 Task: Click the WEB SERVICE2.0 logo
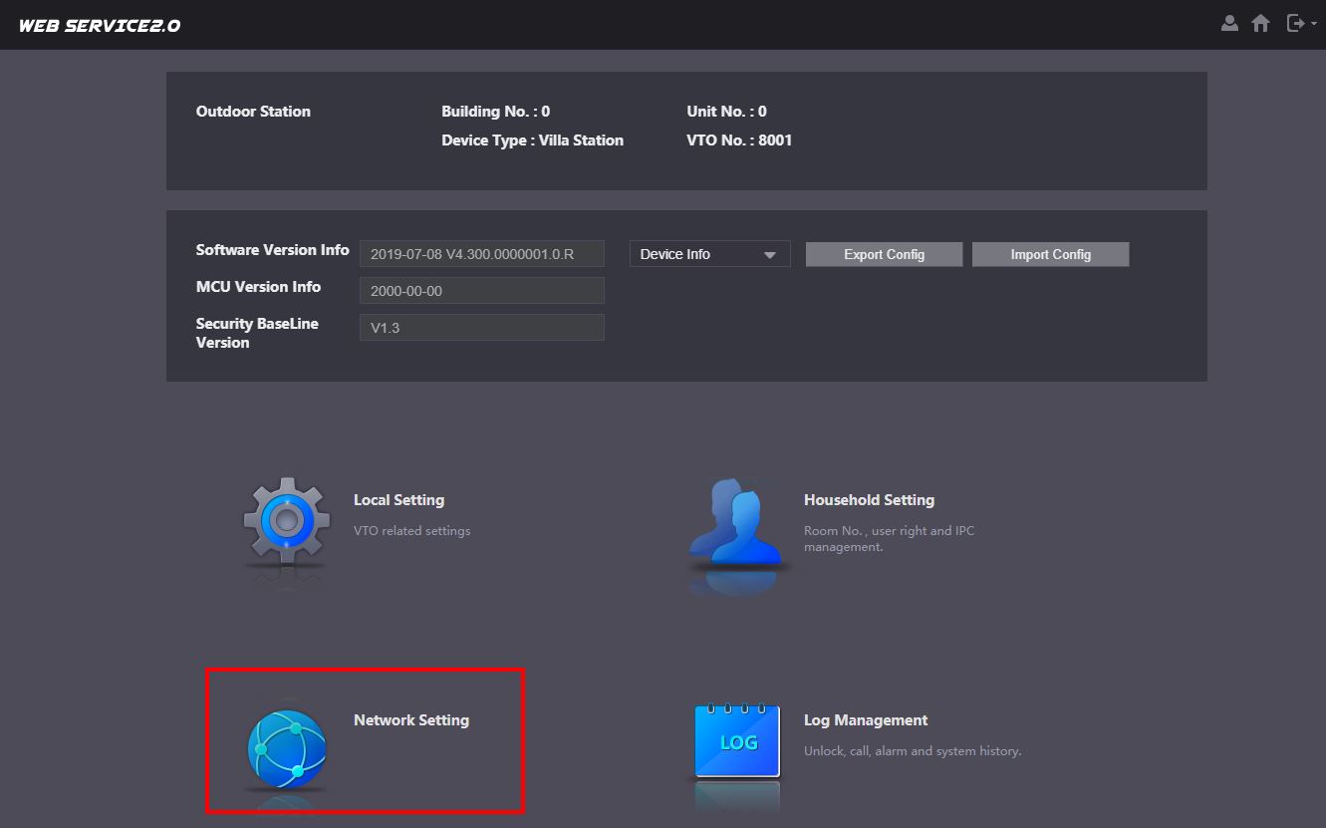coord(100,26)
